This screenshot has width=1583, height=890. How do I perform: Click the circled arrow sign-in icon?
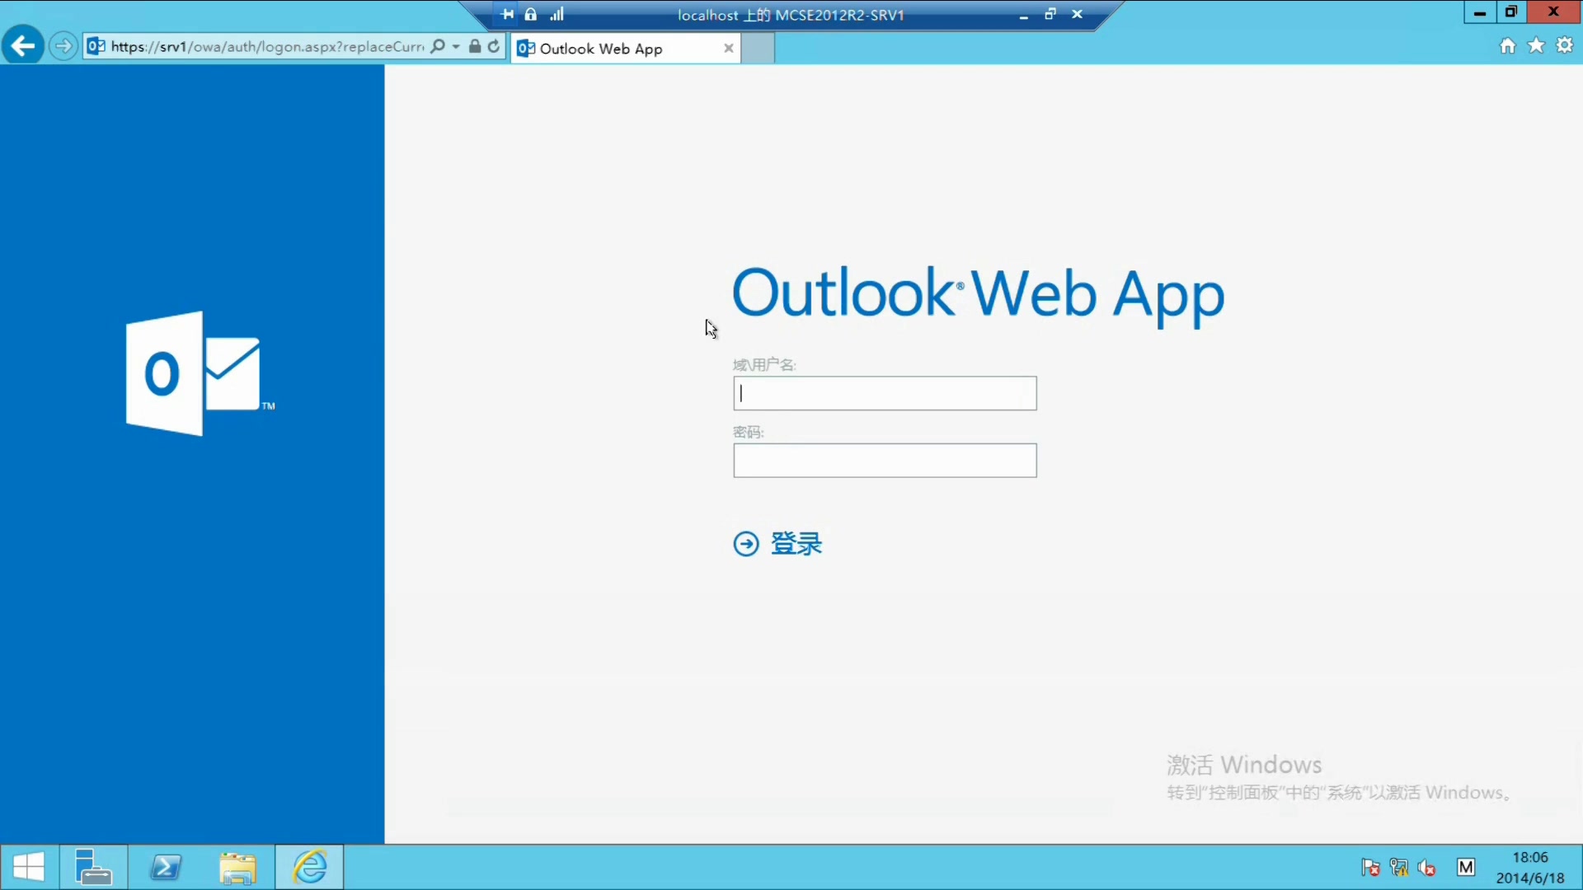tap(746, 544)
